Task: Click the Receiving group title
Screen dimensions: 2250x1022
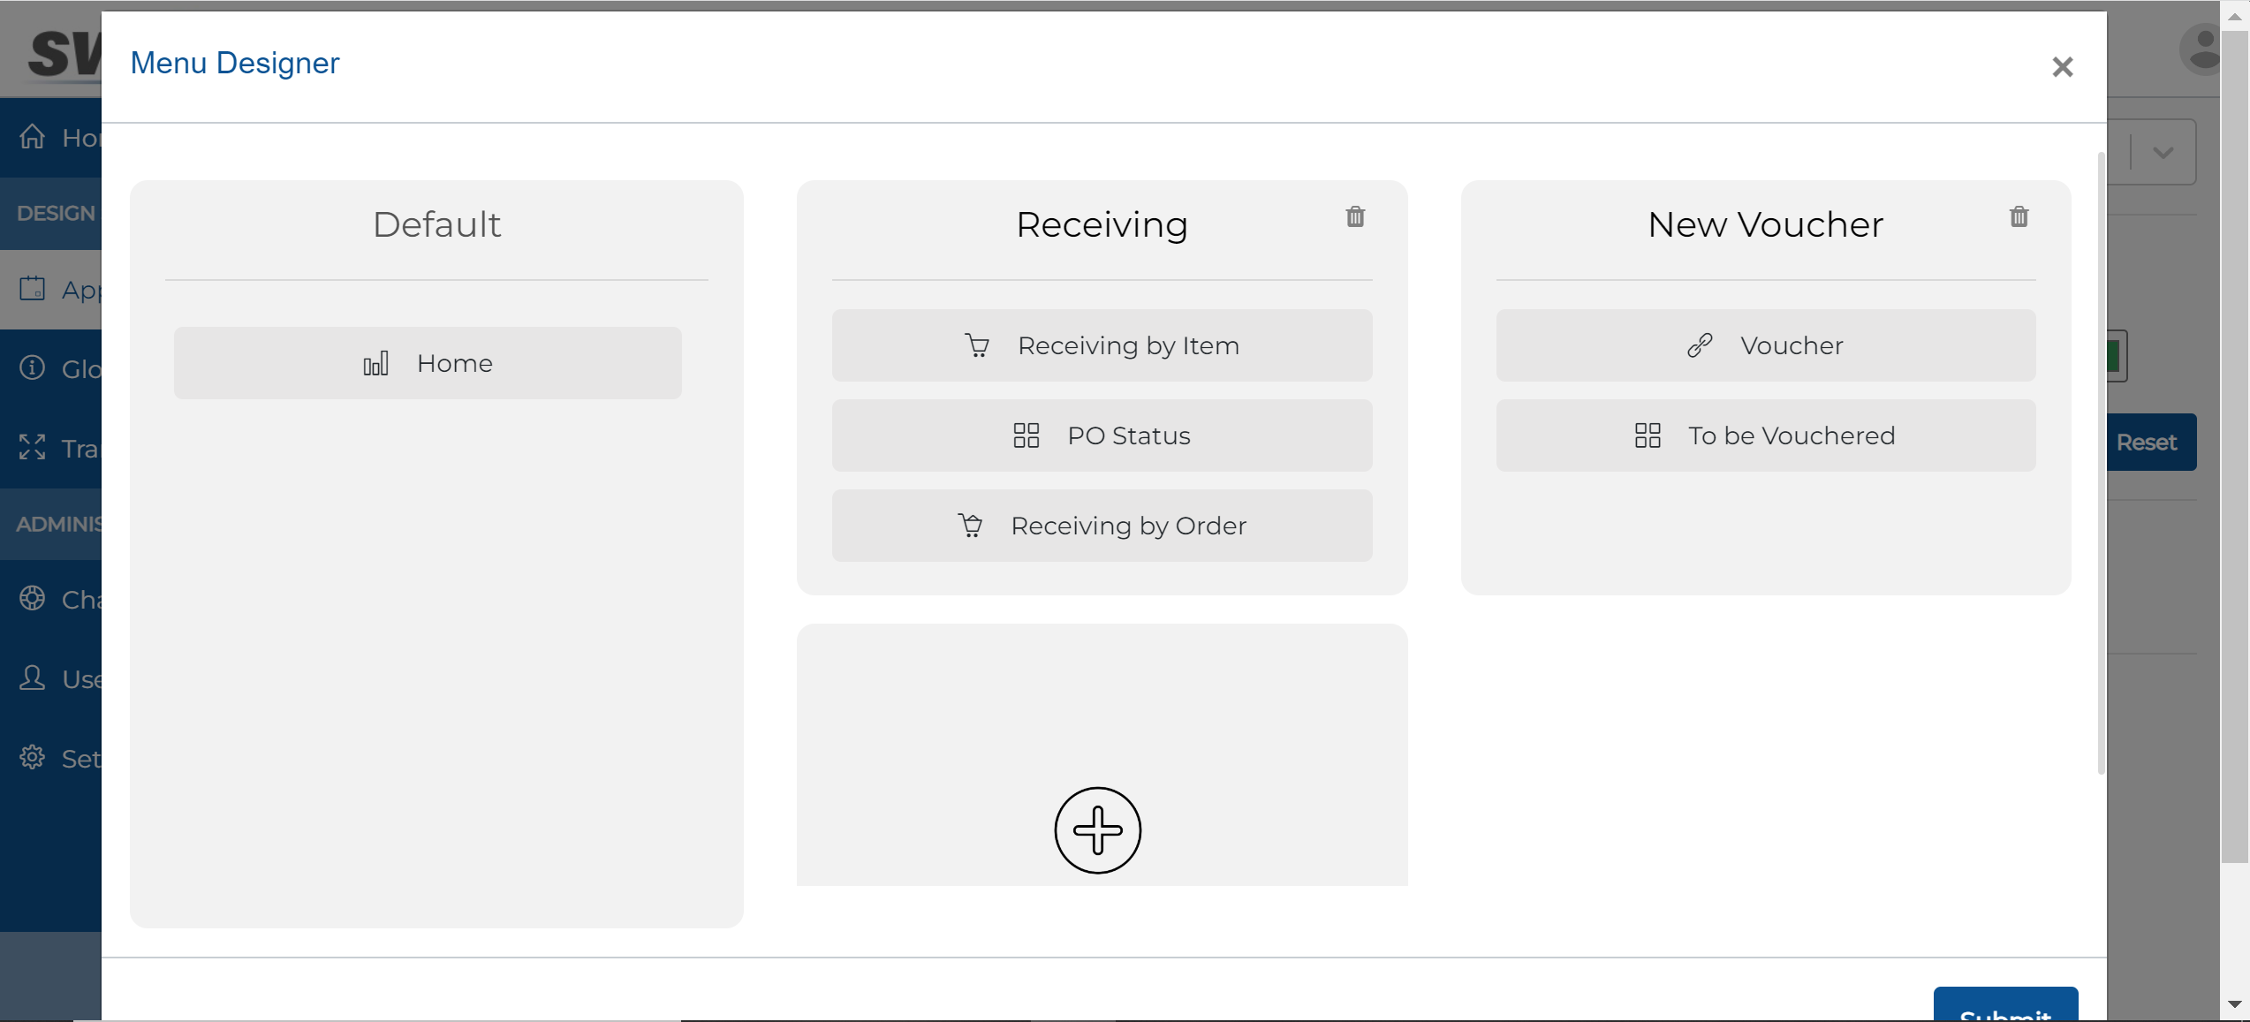Action: click(1102, 224)
